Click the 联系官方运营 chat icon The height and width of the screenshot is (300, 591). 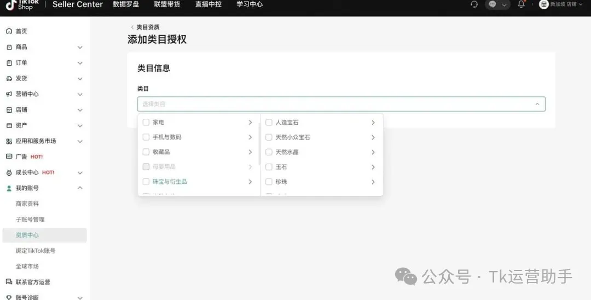click(x=9, y=282)
